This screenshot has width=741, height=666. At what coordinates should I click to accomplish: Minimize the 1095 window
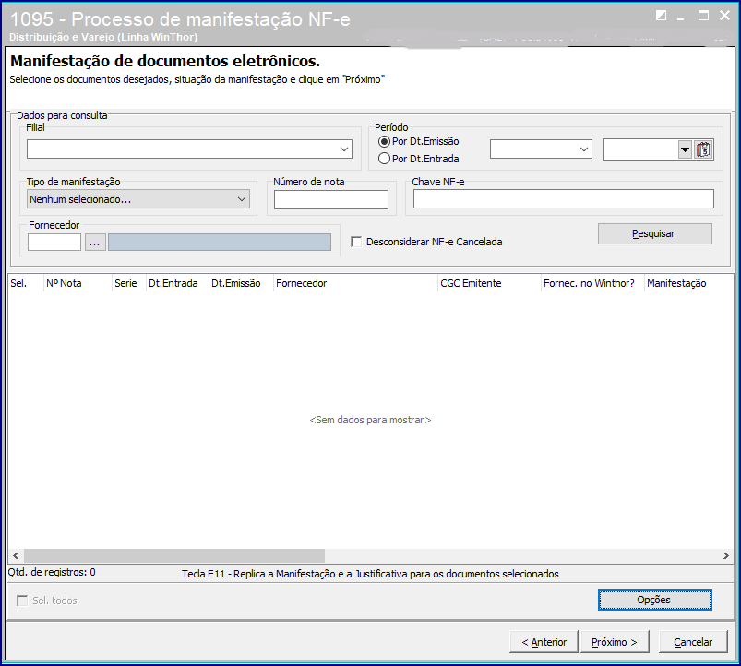[x=681, y=17]
